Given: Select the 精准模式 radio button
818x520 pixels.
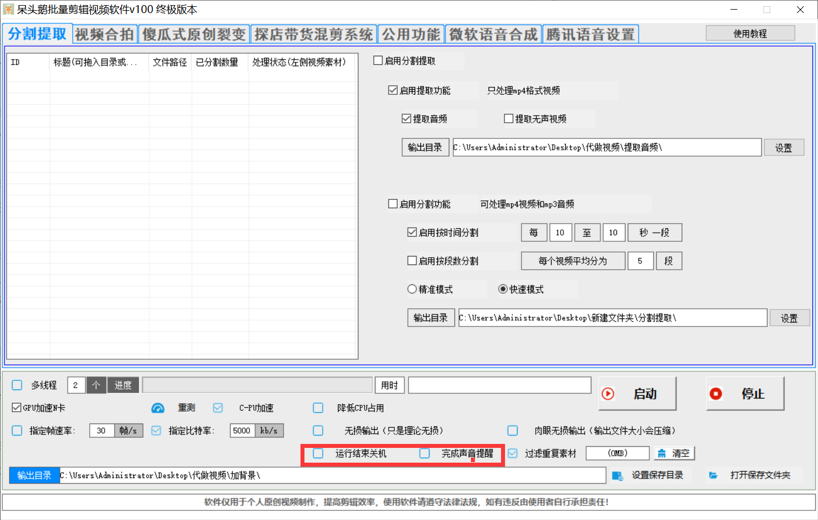Looking at the screenshot, I should point(412,289).
